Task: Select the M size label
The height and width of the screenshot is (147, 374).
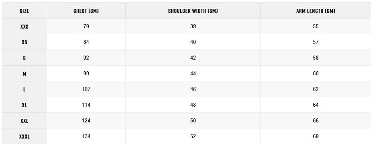Action: [x=24, y=74]
